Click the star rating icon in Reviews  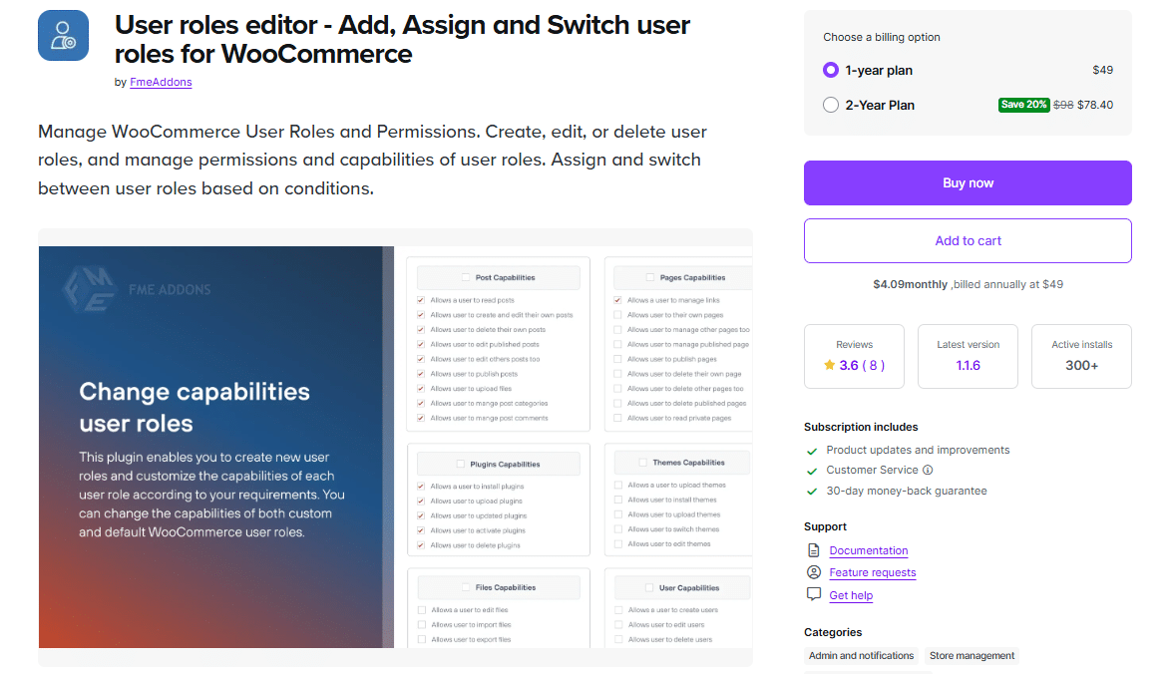[829, 365]
